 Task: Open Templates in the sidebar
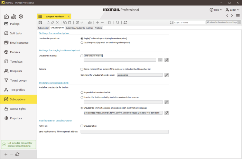tap(19, 62)
